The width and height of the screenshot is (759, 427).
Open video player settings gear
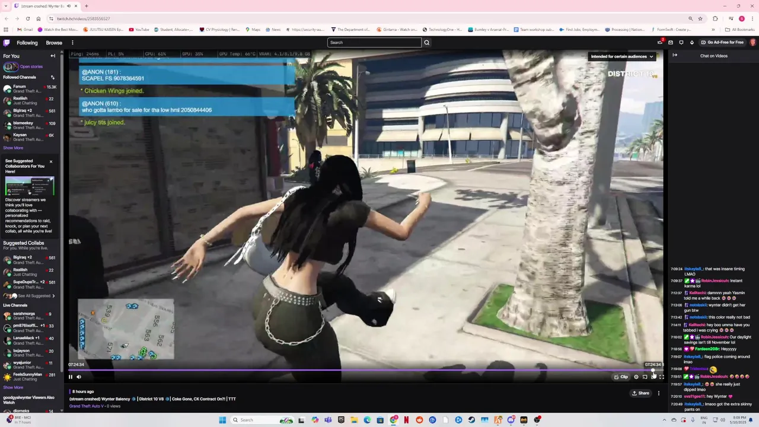(x=636, y=377)
